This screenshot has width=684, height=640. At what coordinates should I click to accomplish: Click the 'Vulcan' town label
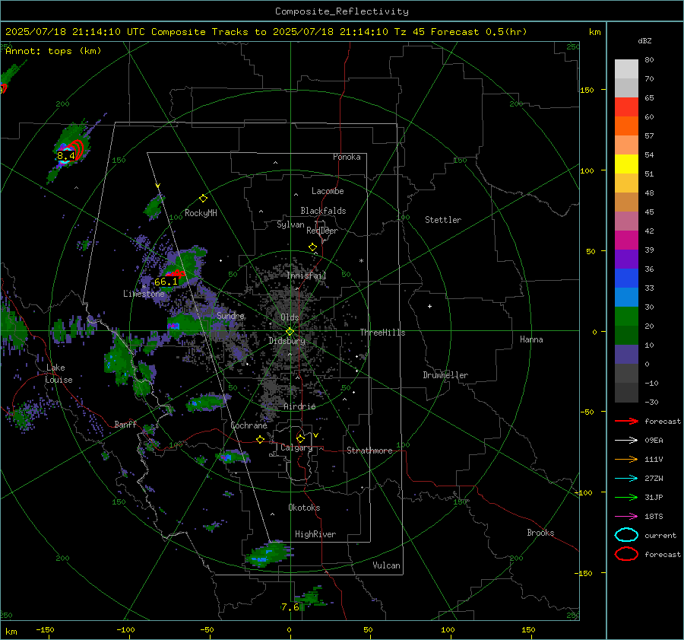386,565
